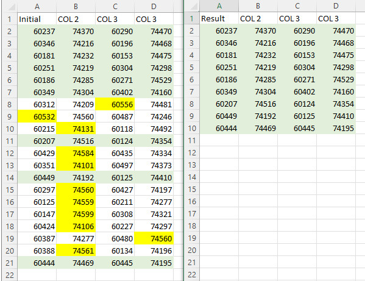This screenshot has width=365, height=281.
Task: Select column D header in Initial sheet
Action: (154, 7)
